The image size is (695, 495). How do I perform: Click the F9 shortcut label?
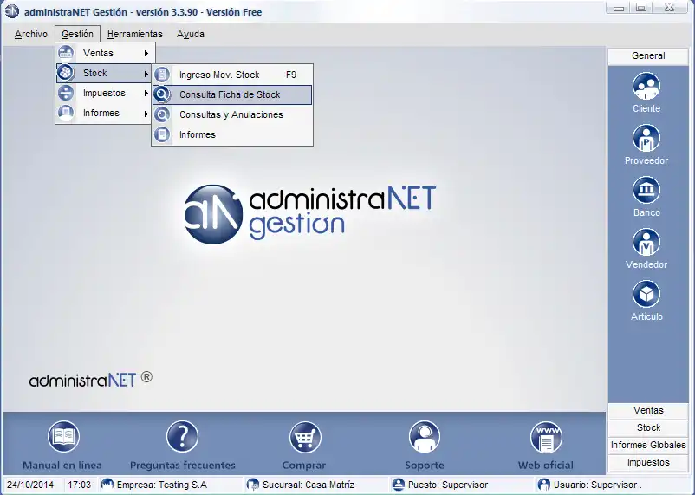point(291,75)
